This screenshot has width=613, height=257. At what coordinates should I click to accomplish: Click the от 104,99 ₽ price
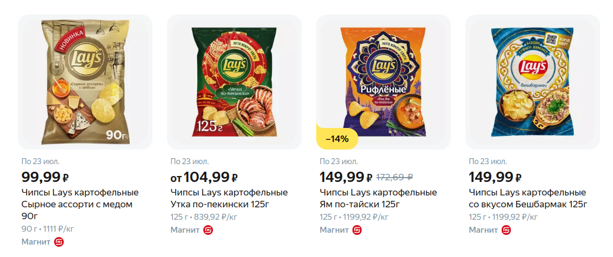click(x=204, y=177)
